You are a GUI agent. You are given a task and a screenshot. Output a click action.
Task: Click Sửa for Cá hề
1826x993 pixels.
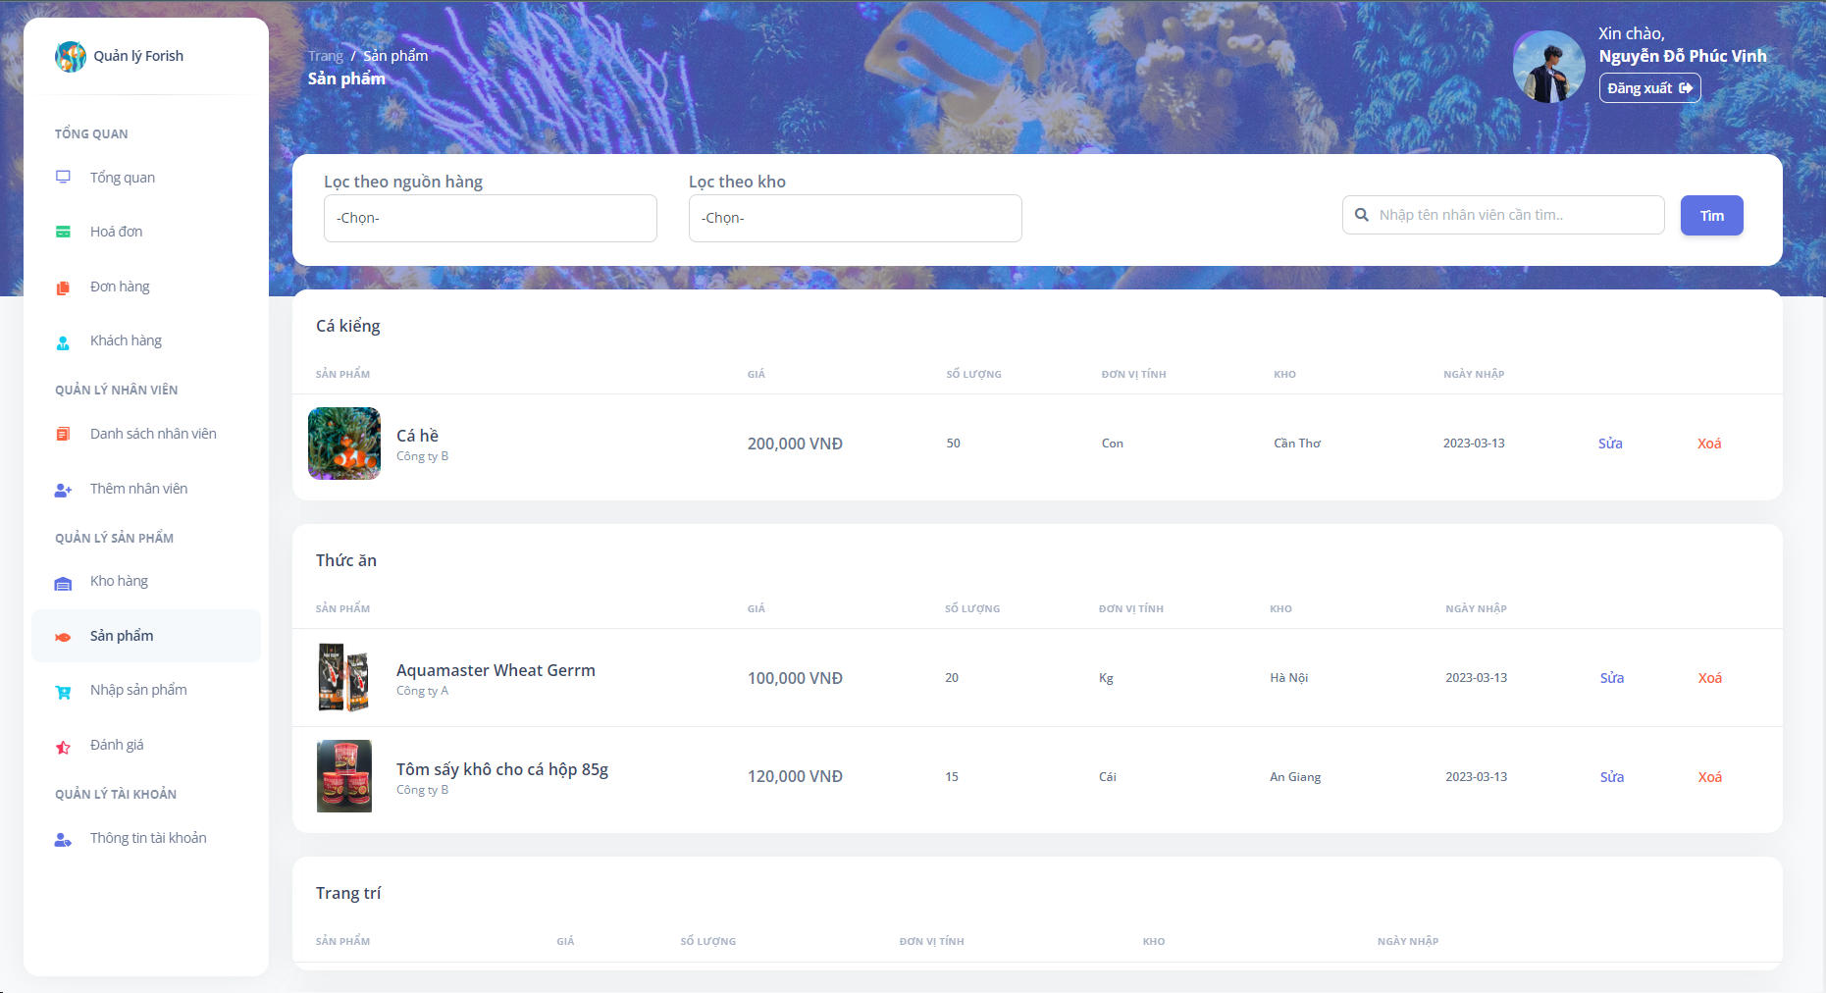coord(1610,444)
